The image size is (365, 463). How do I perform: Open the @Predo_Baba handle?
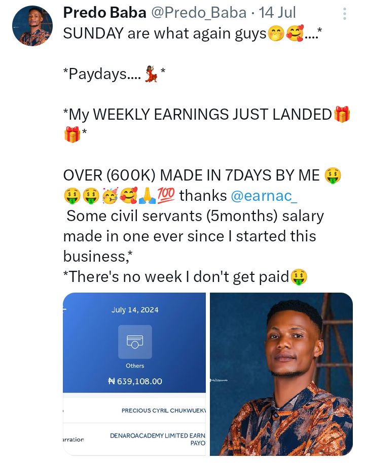(199, 13)
